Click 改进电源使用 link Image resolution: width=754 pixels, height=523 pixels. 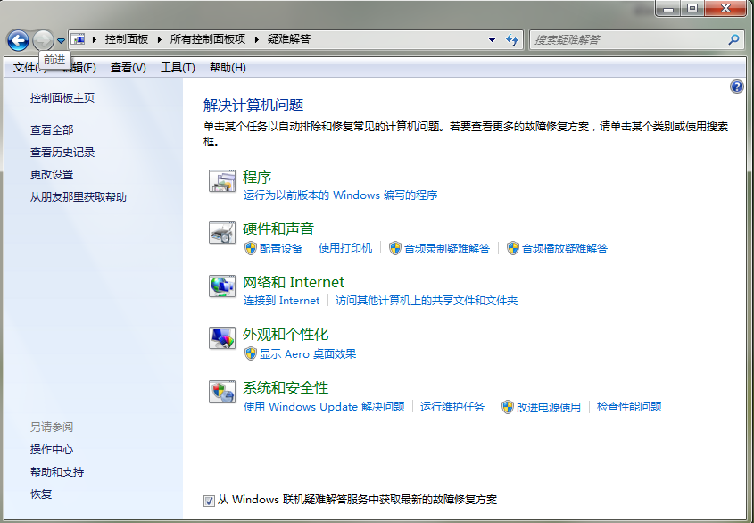[x=549, y=407]
